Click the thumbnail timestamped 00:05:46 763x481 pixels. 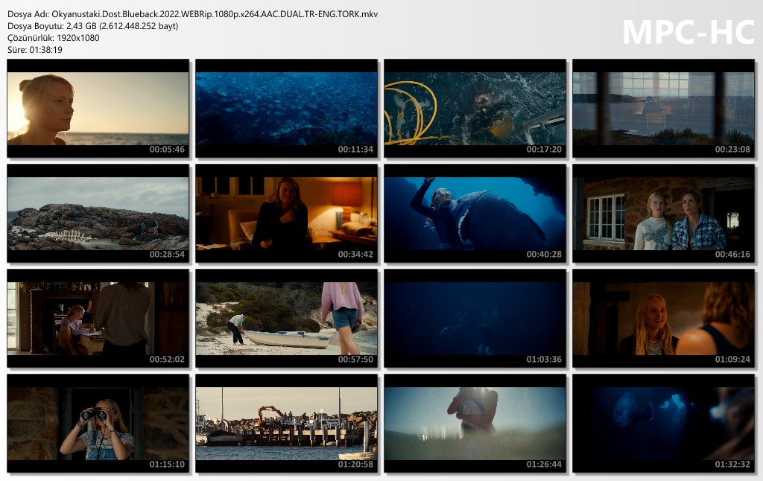[98, 109]
